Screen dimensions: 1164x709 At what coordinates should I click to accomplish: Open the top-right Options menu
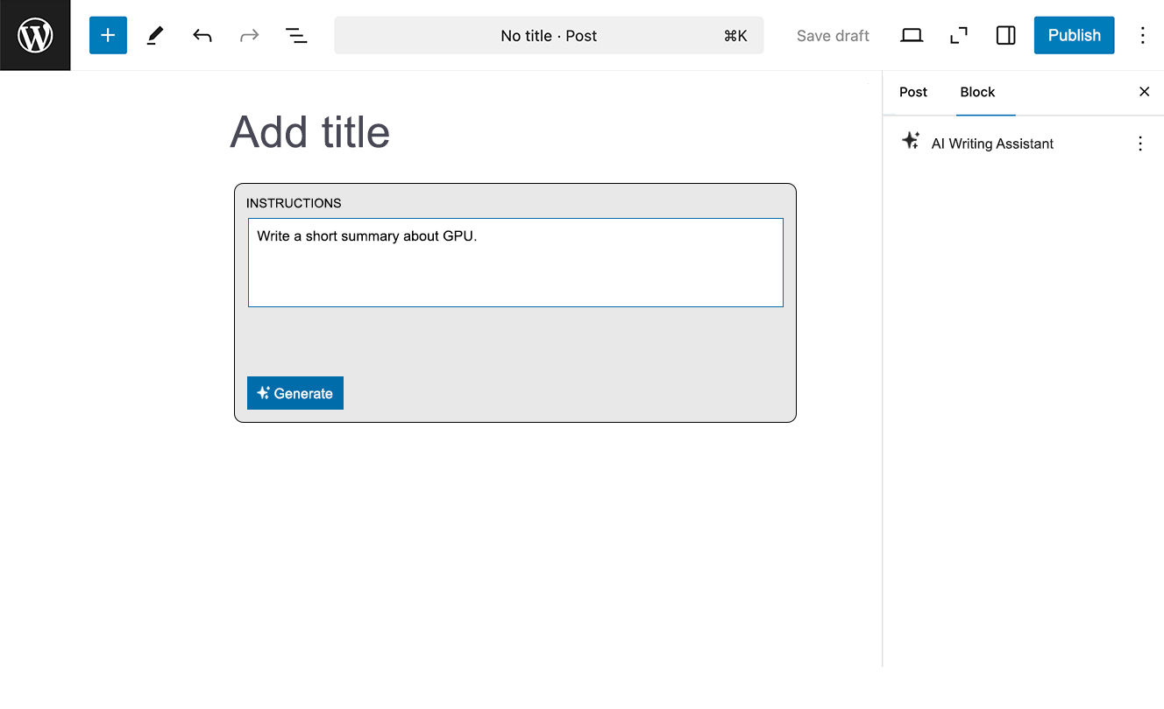click(x=1142, y=35)
